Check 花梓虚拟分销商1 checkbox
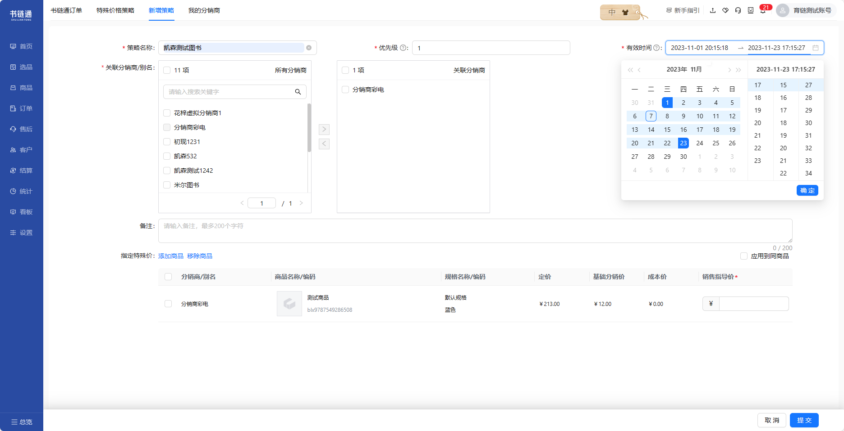The width and height of the screenshot is (844, 431). (x=167, y=113)
